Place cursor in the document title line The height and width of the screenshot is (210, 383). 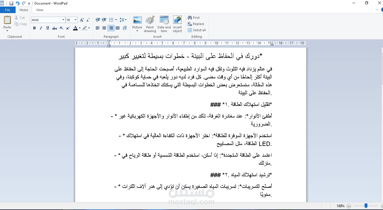190,56
